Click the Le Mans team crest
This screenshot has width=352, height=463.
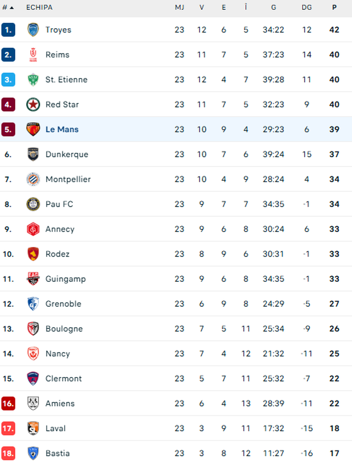33,129
